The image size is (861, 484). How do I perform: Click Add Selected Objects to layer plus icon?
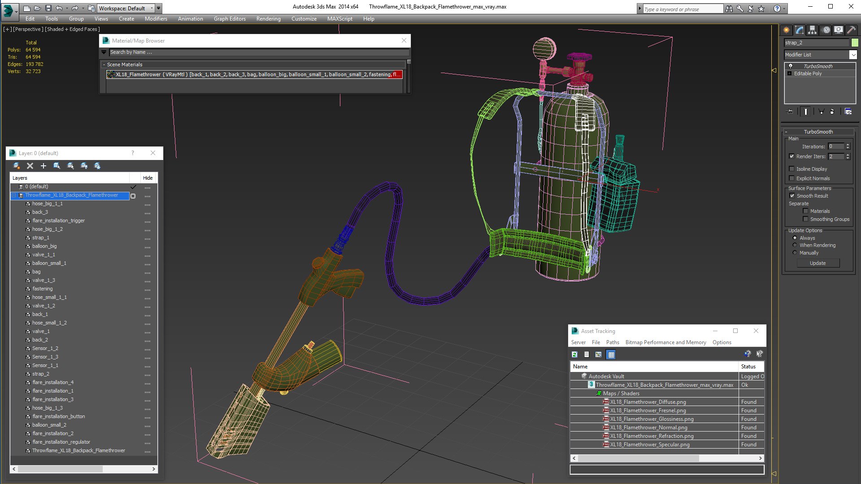point(43,166)
